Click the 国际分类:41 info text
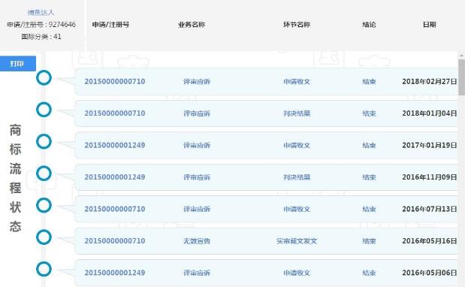The width and height of the screenshot is (465, 287). click(x=41, y=37)
